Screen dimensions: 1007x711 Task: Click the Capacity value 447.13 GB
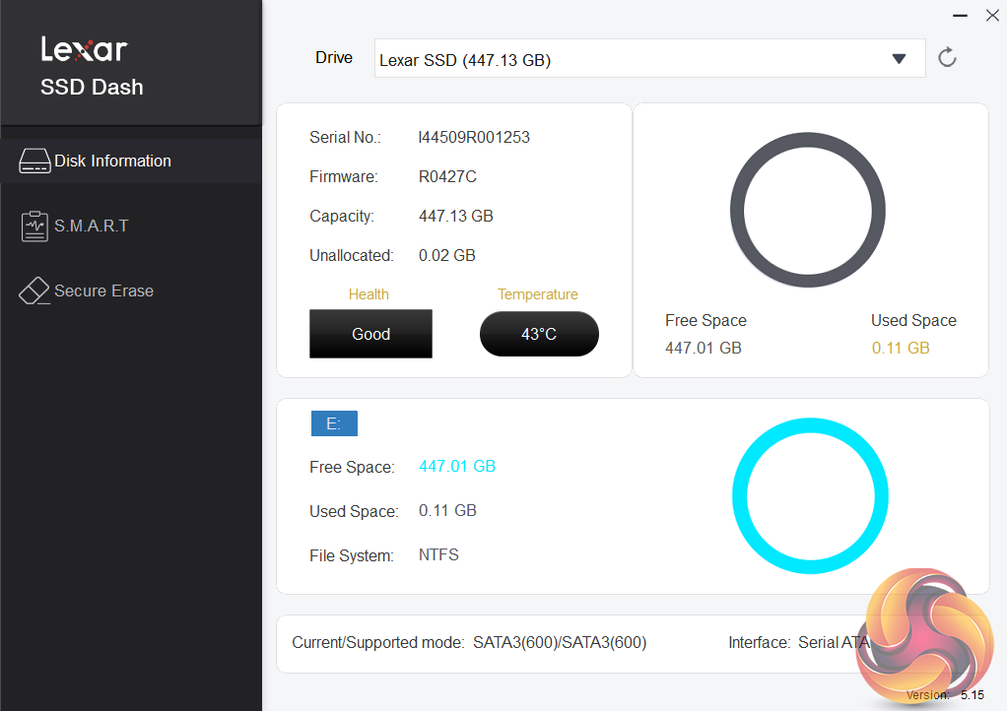456,216
